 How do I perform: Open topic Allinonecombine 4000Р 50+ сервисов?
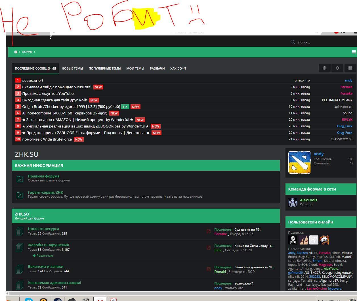[65, 113]
